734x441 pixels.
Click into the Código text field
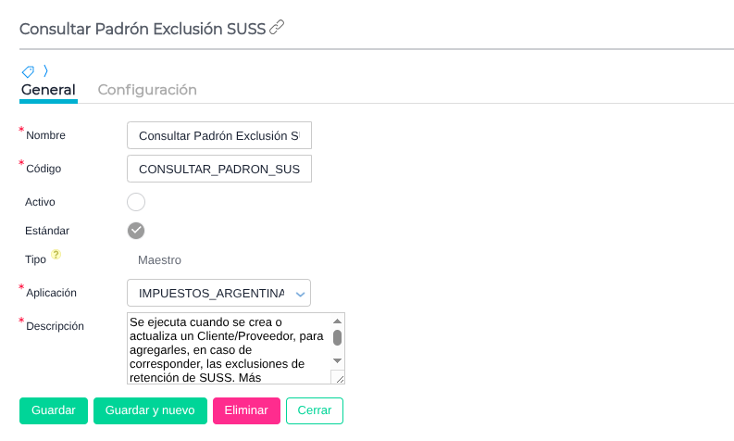[218, 169]
